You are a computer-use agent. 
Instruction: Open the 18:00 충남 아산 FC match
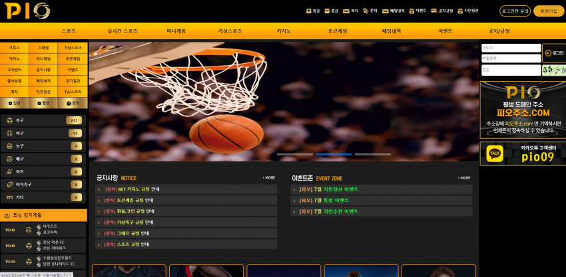click(43, 245)
